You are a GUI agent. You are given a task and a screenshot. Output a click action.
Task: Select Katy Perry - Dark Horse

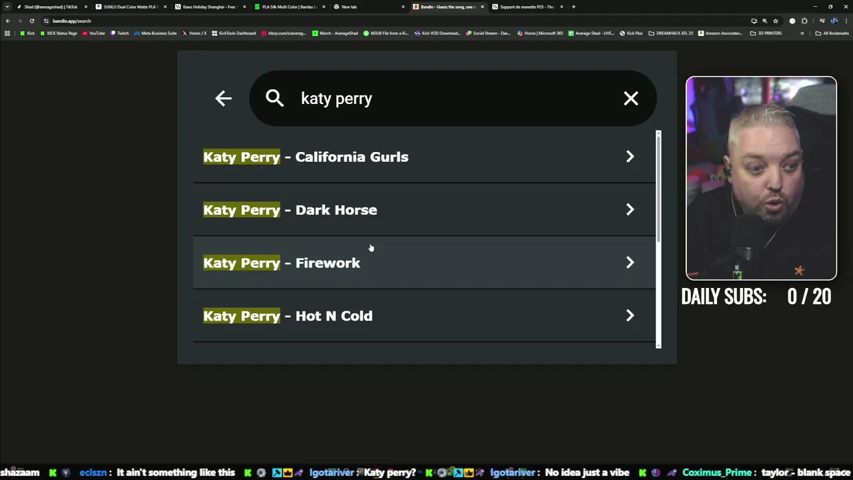[424, 210]
